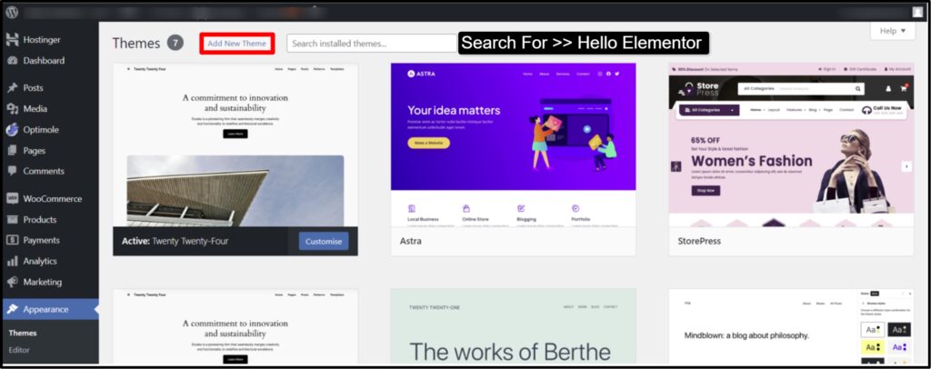Click the Astra theme name
Image resolution: width=931 pixels, height=369 pixels.
tap(411, 242)
